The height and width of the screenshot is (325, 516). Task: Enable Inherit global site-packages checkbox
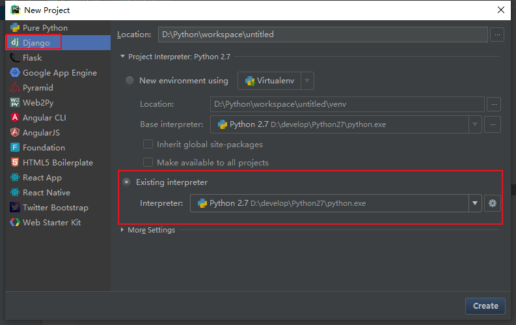click(148, 144)
